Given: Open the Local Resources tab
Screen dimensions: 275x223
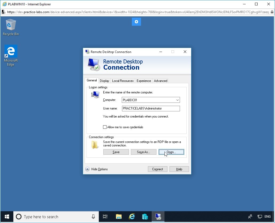Looking at the screenshot, I should 123,81.
